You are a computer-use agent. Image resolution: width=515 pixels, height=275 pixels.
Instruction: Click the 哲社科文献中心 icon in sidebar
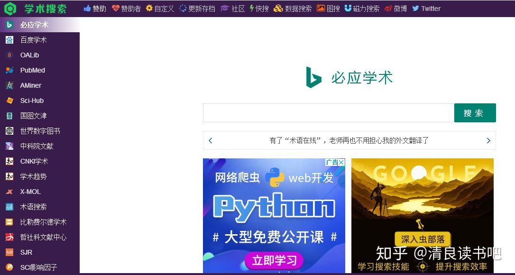pyautogui.click(x=9, y=237)
